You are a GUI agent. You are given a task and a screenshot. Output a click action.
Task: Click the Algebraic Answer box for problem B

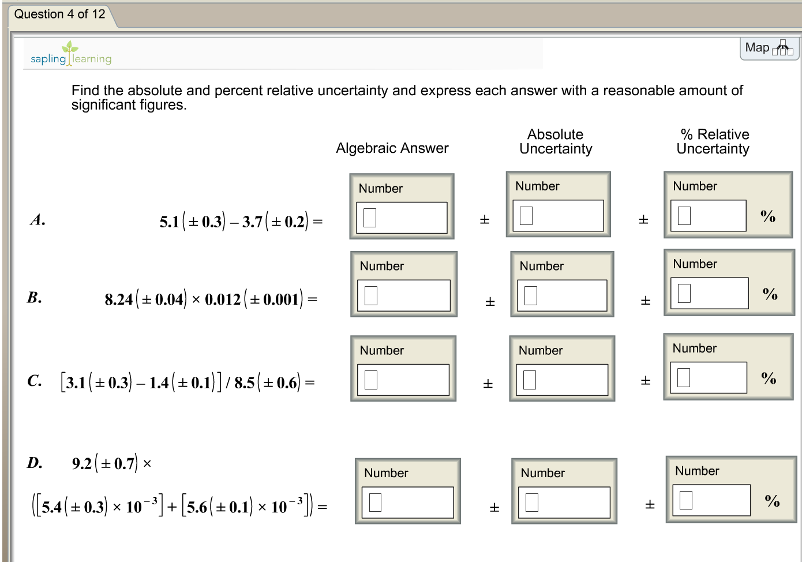(x=404, y=295)
